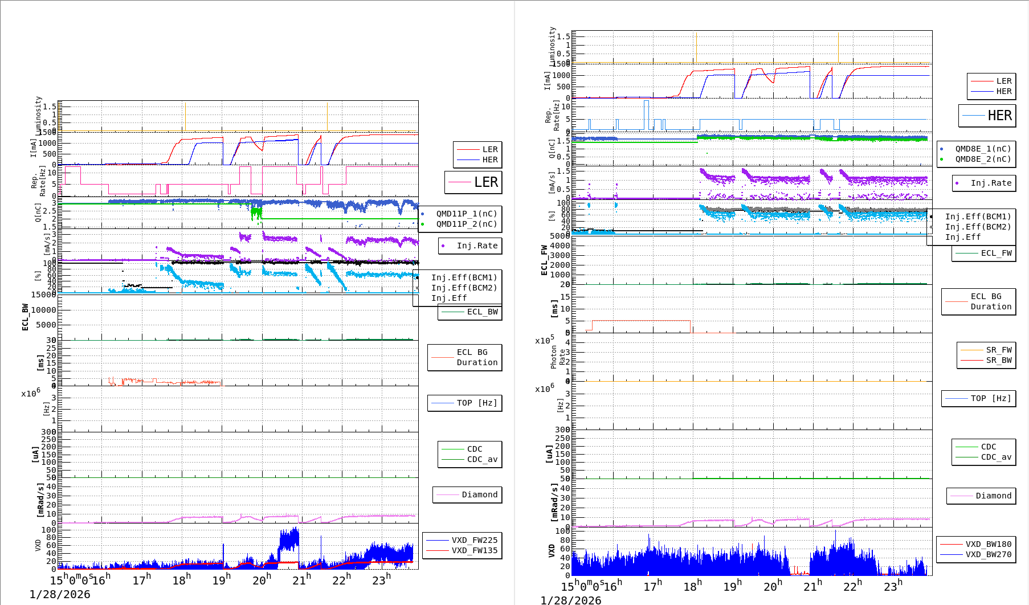Click the large HER title label

click(999, 116)
